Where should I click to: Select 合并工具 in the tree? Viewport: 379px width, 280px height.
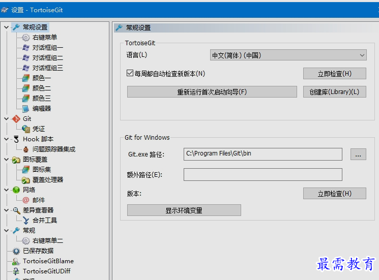(45, 221)
